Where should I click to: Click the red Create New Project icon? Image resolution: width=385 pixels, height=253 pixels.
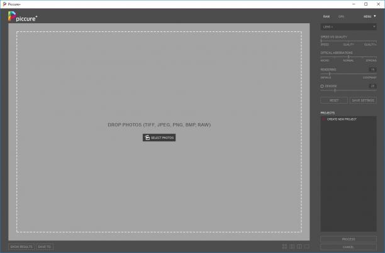[324, 119]
